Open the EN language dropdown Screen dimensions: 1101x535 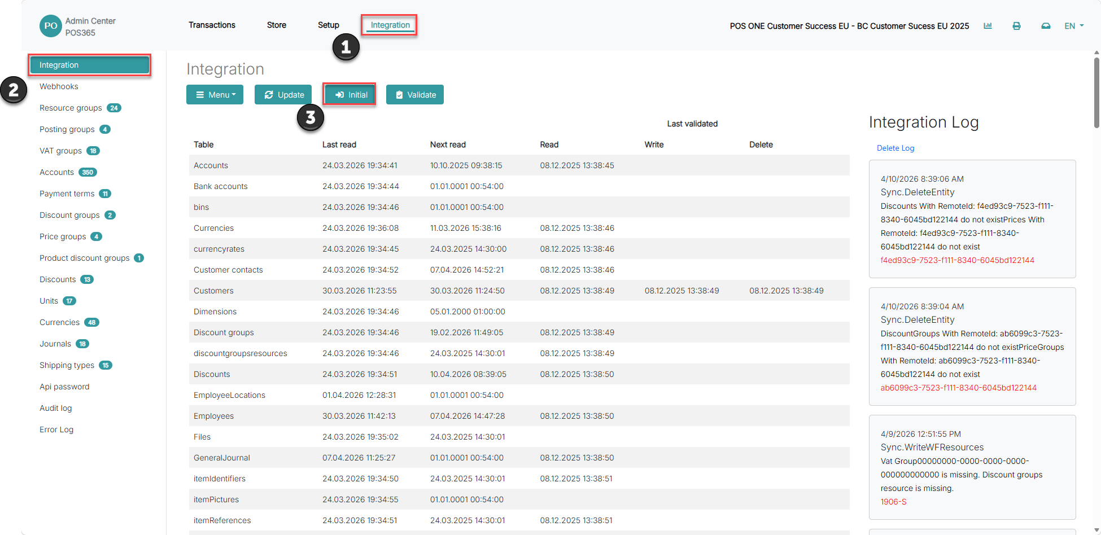[1074, 26]
